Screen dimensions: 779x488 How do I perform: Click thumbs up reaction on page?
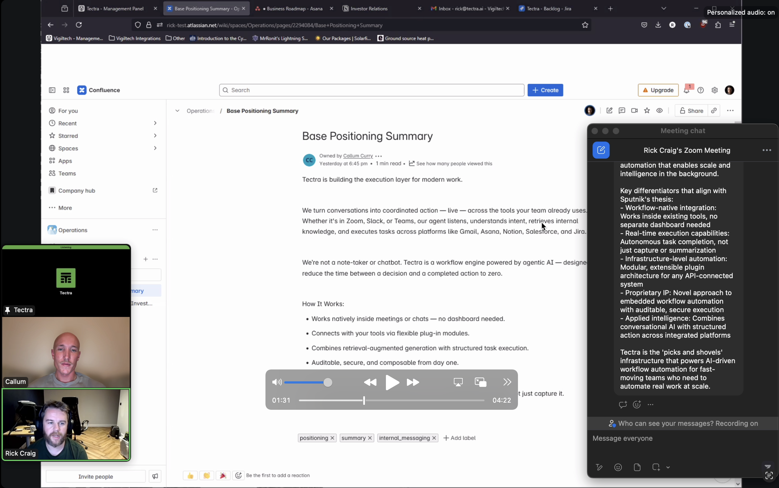(190, 475)
